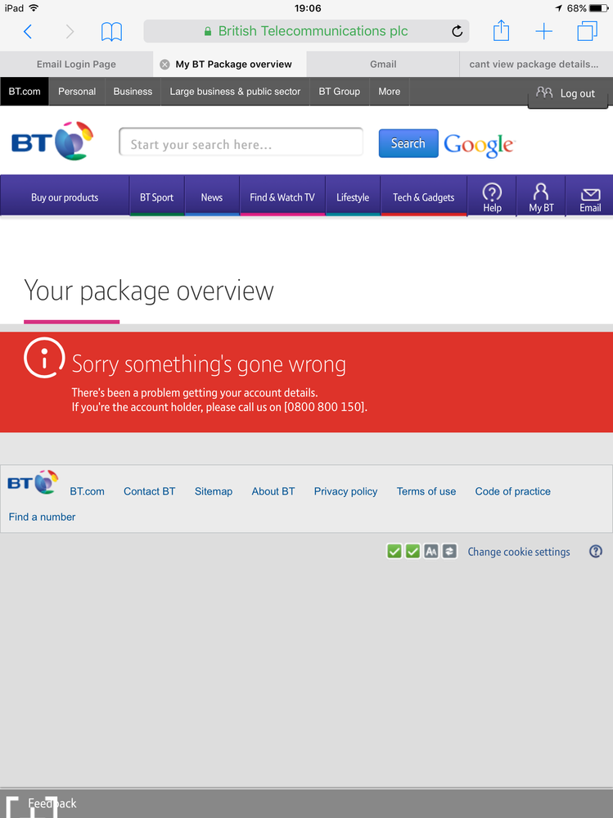Click Change cookie settings link
Viewport: 613px width, 818px height.
tap(519, 552)
